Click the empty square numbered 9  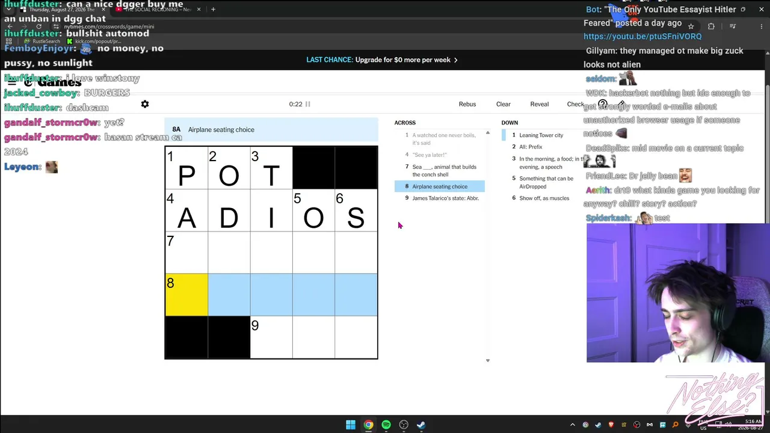(x=271, y=337)
